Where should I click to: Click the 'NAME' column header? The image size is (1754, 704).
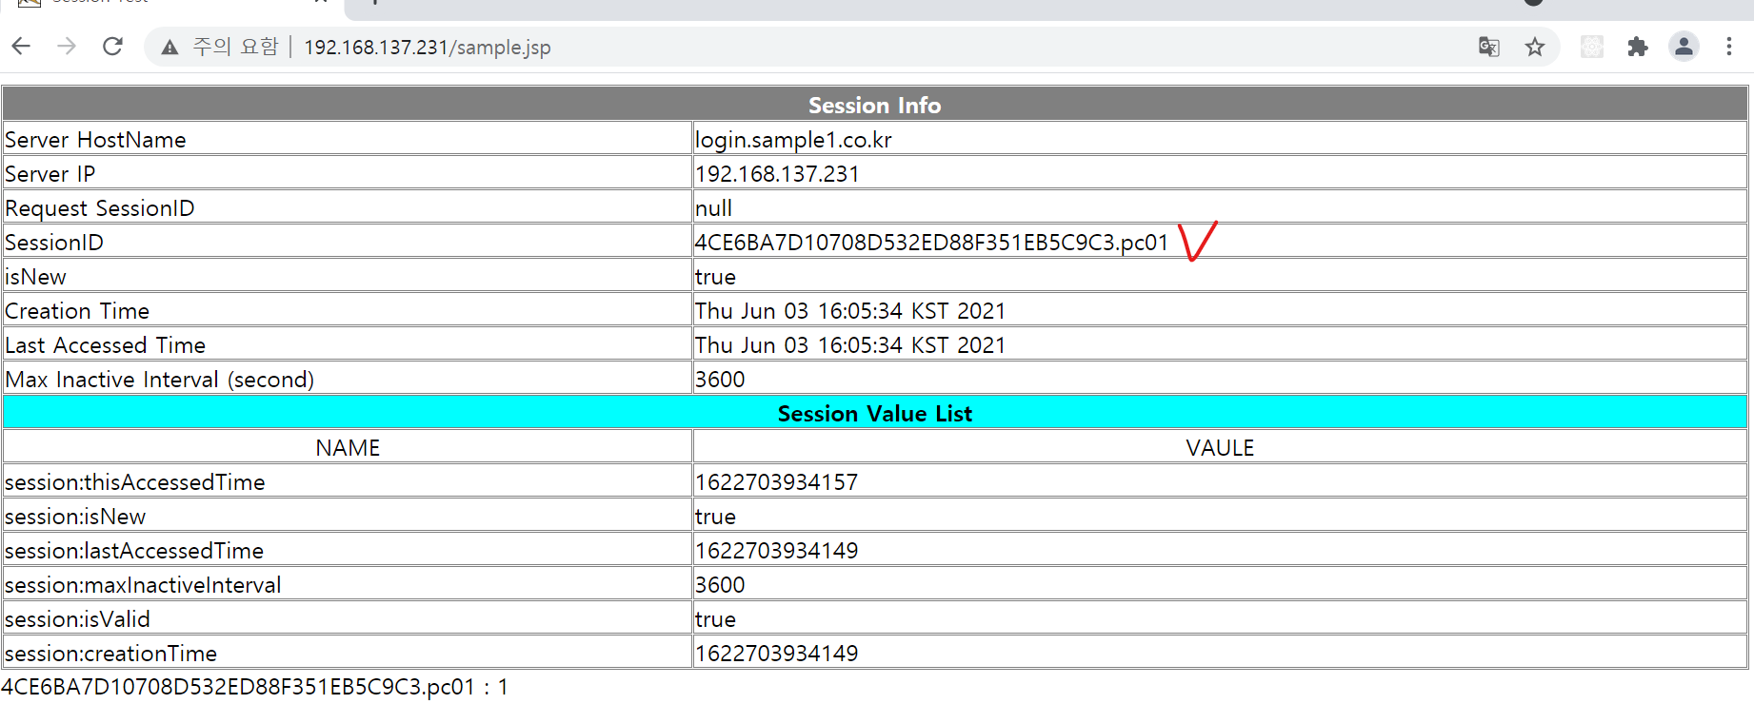(348, 448)
